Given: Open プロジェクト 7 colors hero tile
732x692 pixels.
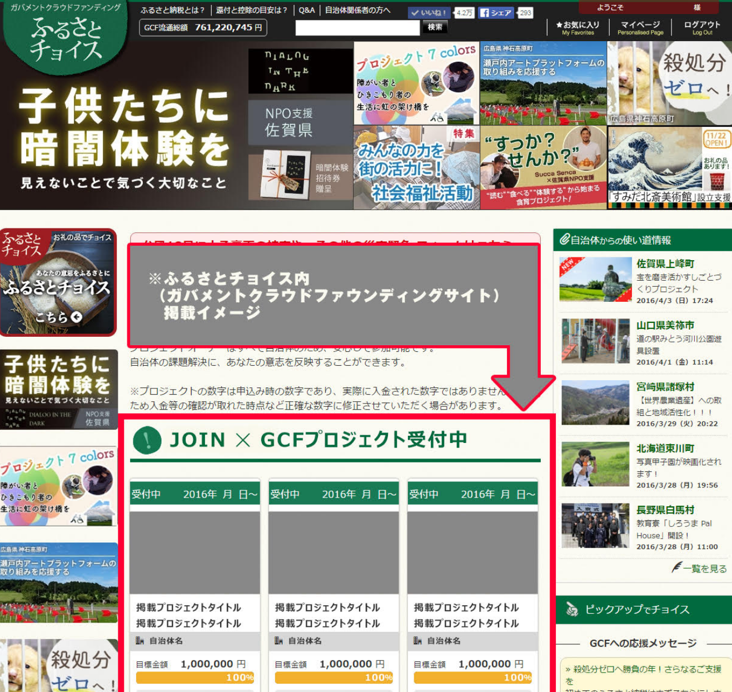Looking at the screenshot, I should (x=416, y=83).
